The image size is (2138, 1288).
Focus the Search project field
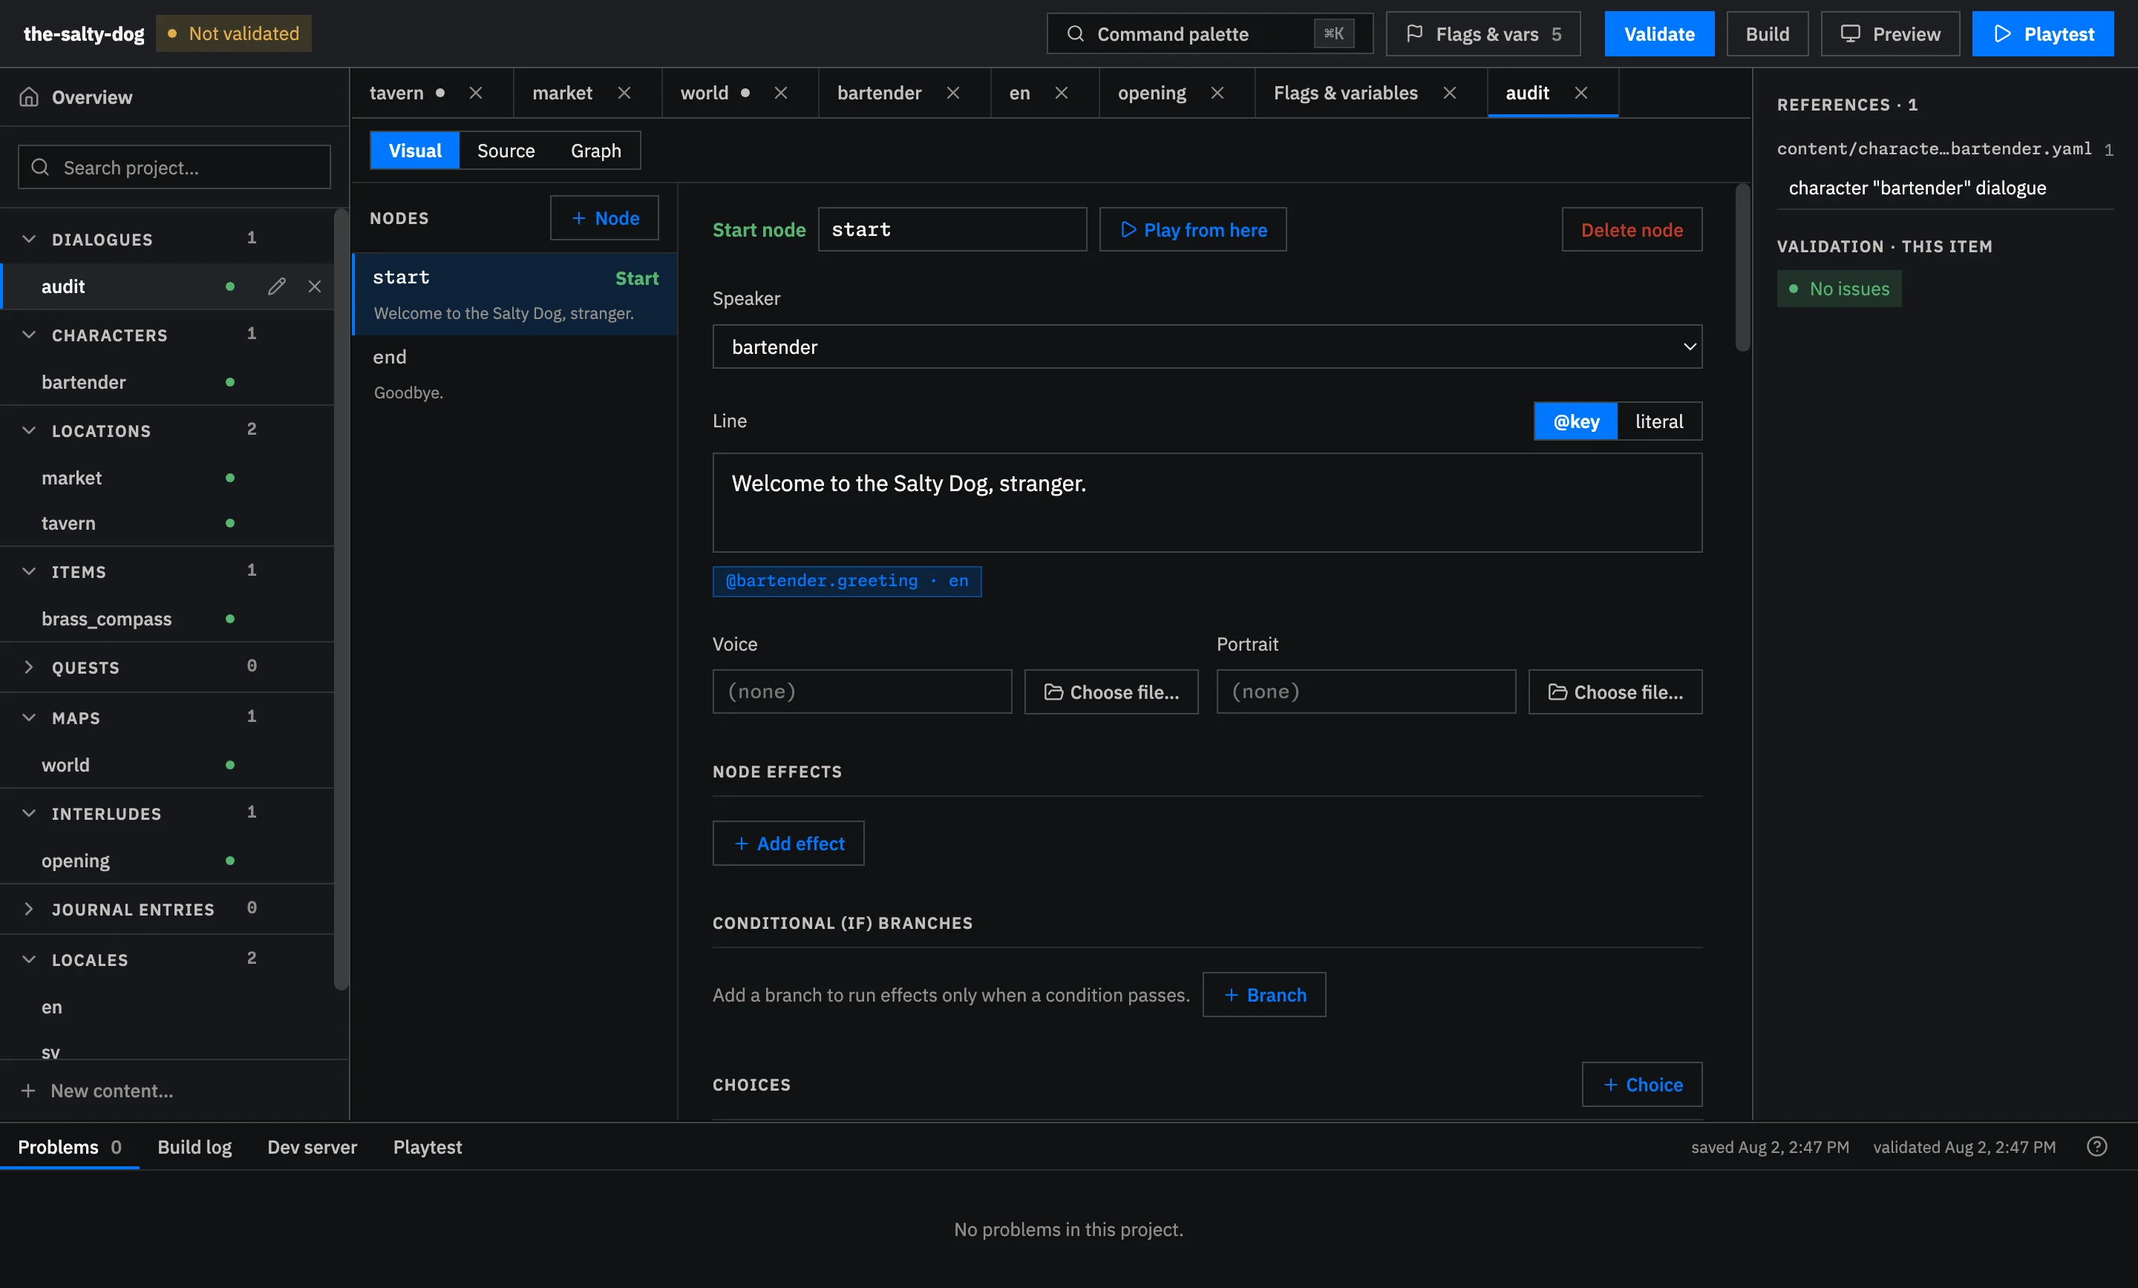pos(174,168)
